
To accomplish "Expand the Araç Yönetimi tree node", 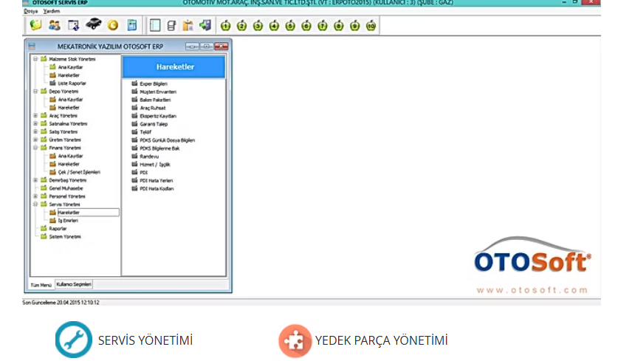I will (35, 115).
